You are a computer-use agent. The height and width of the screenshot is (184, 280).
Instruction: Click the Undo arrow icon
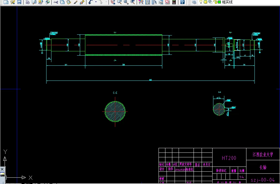pos(90,2)
